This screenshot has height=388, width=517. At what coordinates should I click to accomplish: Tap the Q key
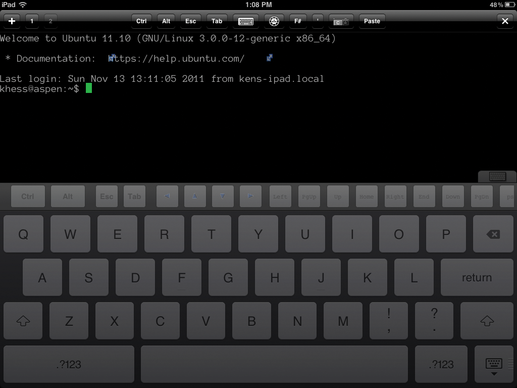point(23,234)
